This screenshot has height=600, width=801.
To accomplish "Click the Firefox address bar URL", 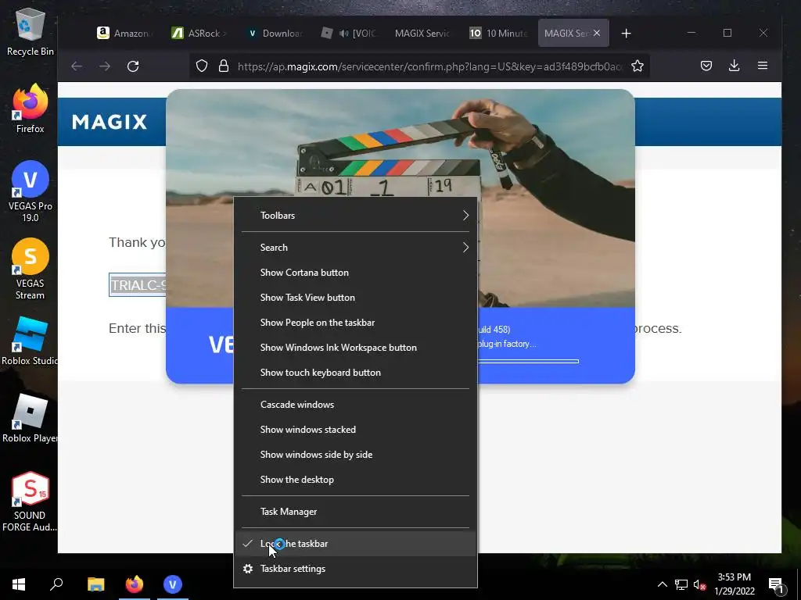I will (x=429, y=66).
